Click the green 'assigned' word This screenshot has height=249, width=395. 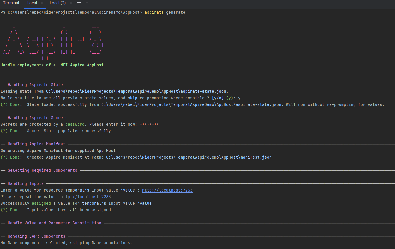pyautogui.click(x=41, y=204)
